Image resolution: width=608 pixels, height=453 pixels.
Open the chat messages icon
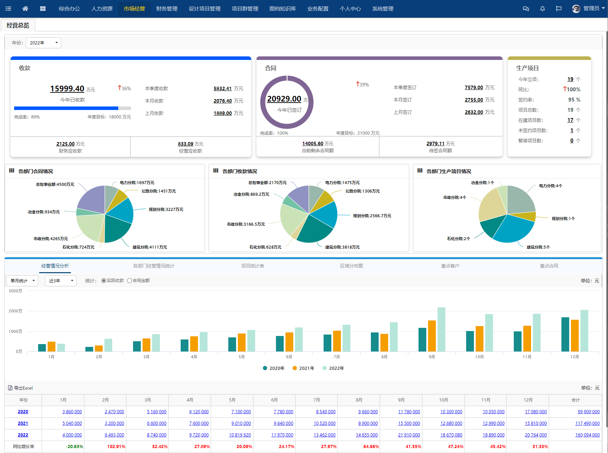526,8
